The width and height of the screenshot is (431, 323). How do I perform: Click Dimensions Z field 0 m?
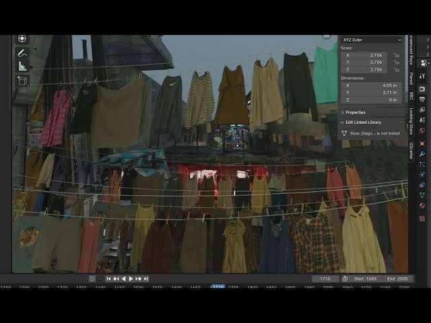[371, 100]
